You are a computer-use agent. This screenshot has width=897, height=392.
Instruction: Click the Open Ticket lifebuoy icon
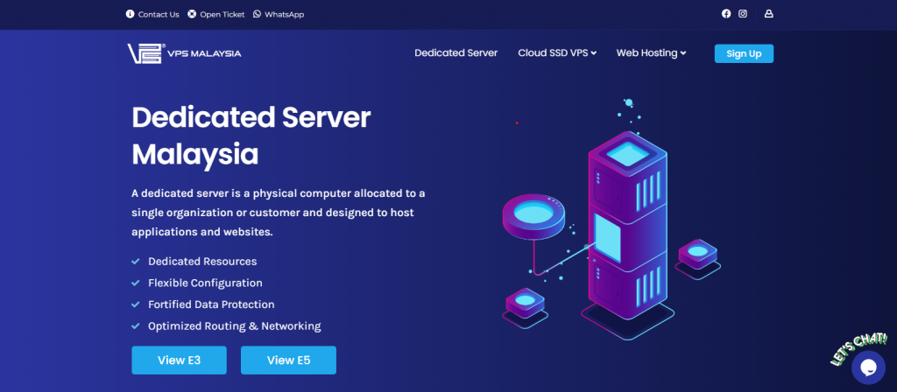coord(192,14)
